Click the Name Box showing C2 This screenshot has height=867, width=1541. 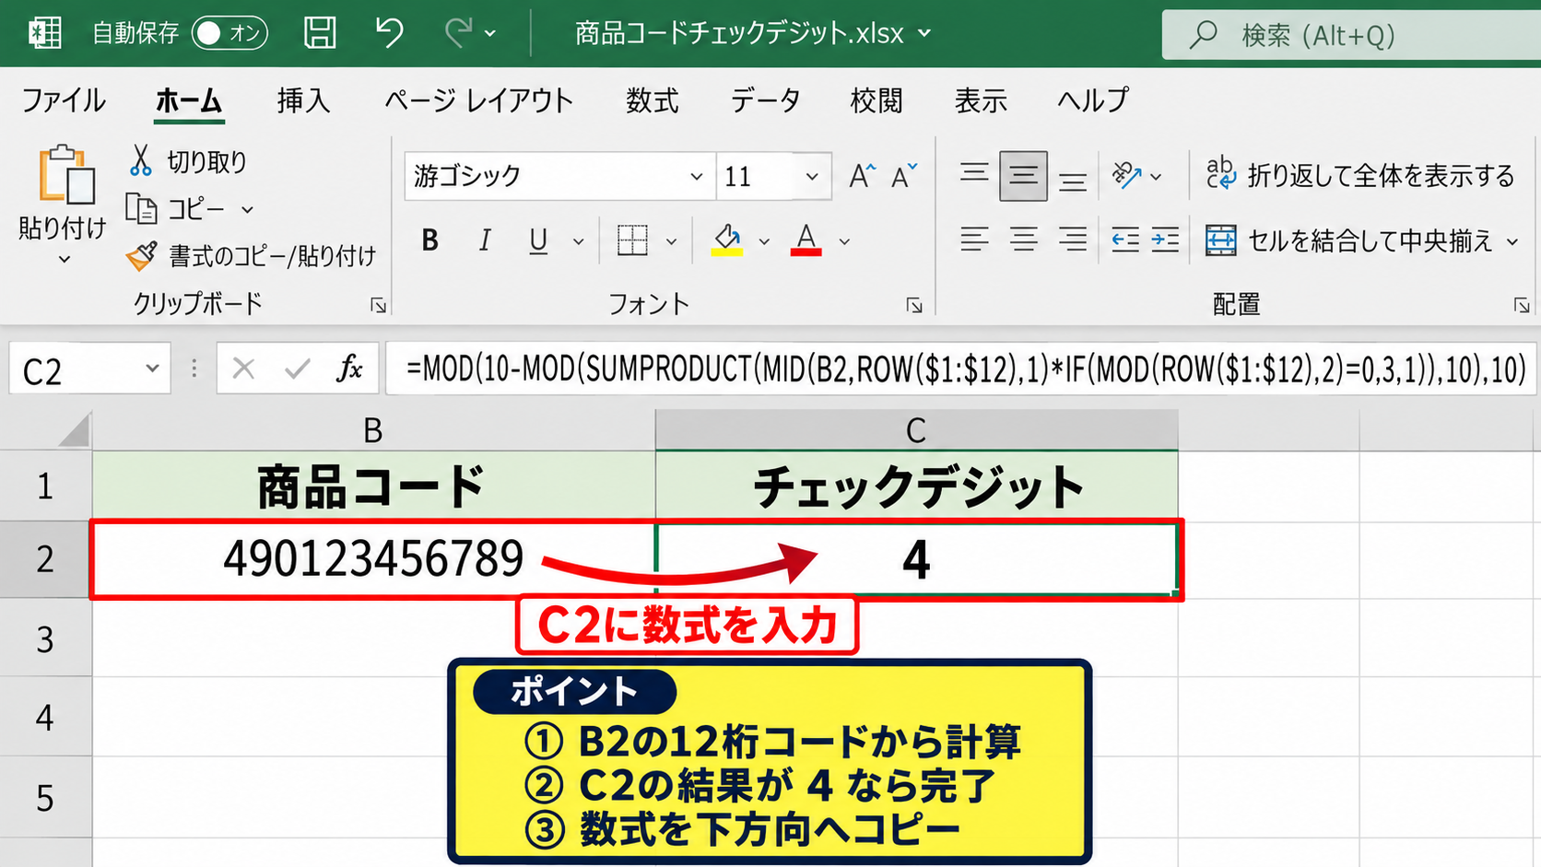(89, 369)
